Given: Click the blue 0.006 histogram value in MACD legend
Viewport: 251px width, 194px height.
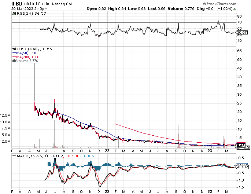Looking at the screenshot, I should pos(88,156).
